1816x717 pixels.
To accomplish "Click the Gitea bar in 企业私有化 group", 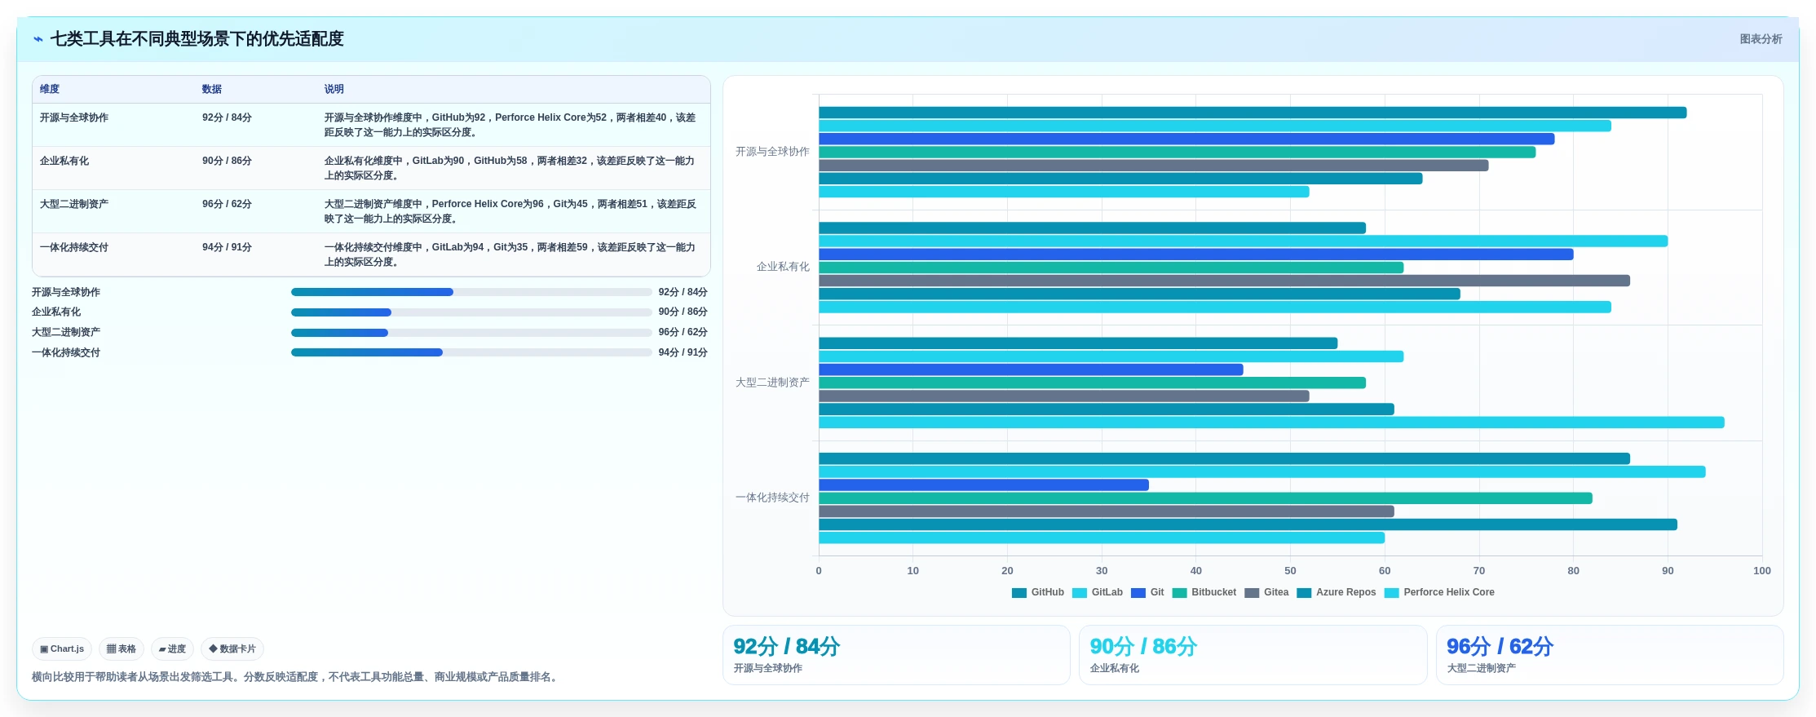I will 1224,281.
